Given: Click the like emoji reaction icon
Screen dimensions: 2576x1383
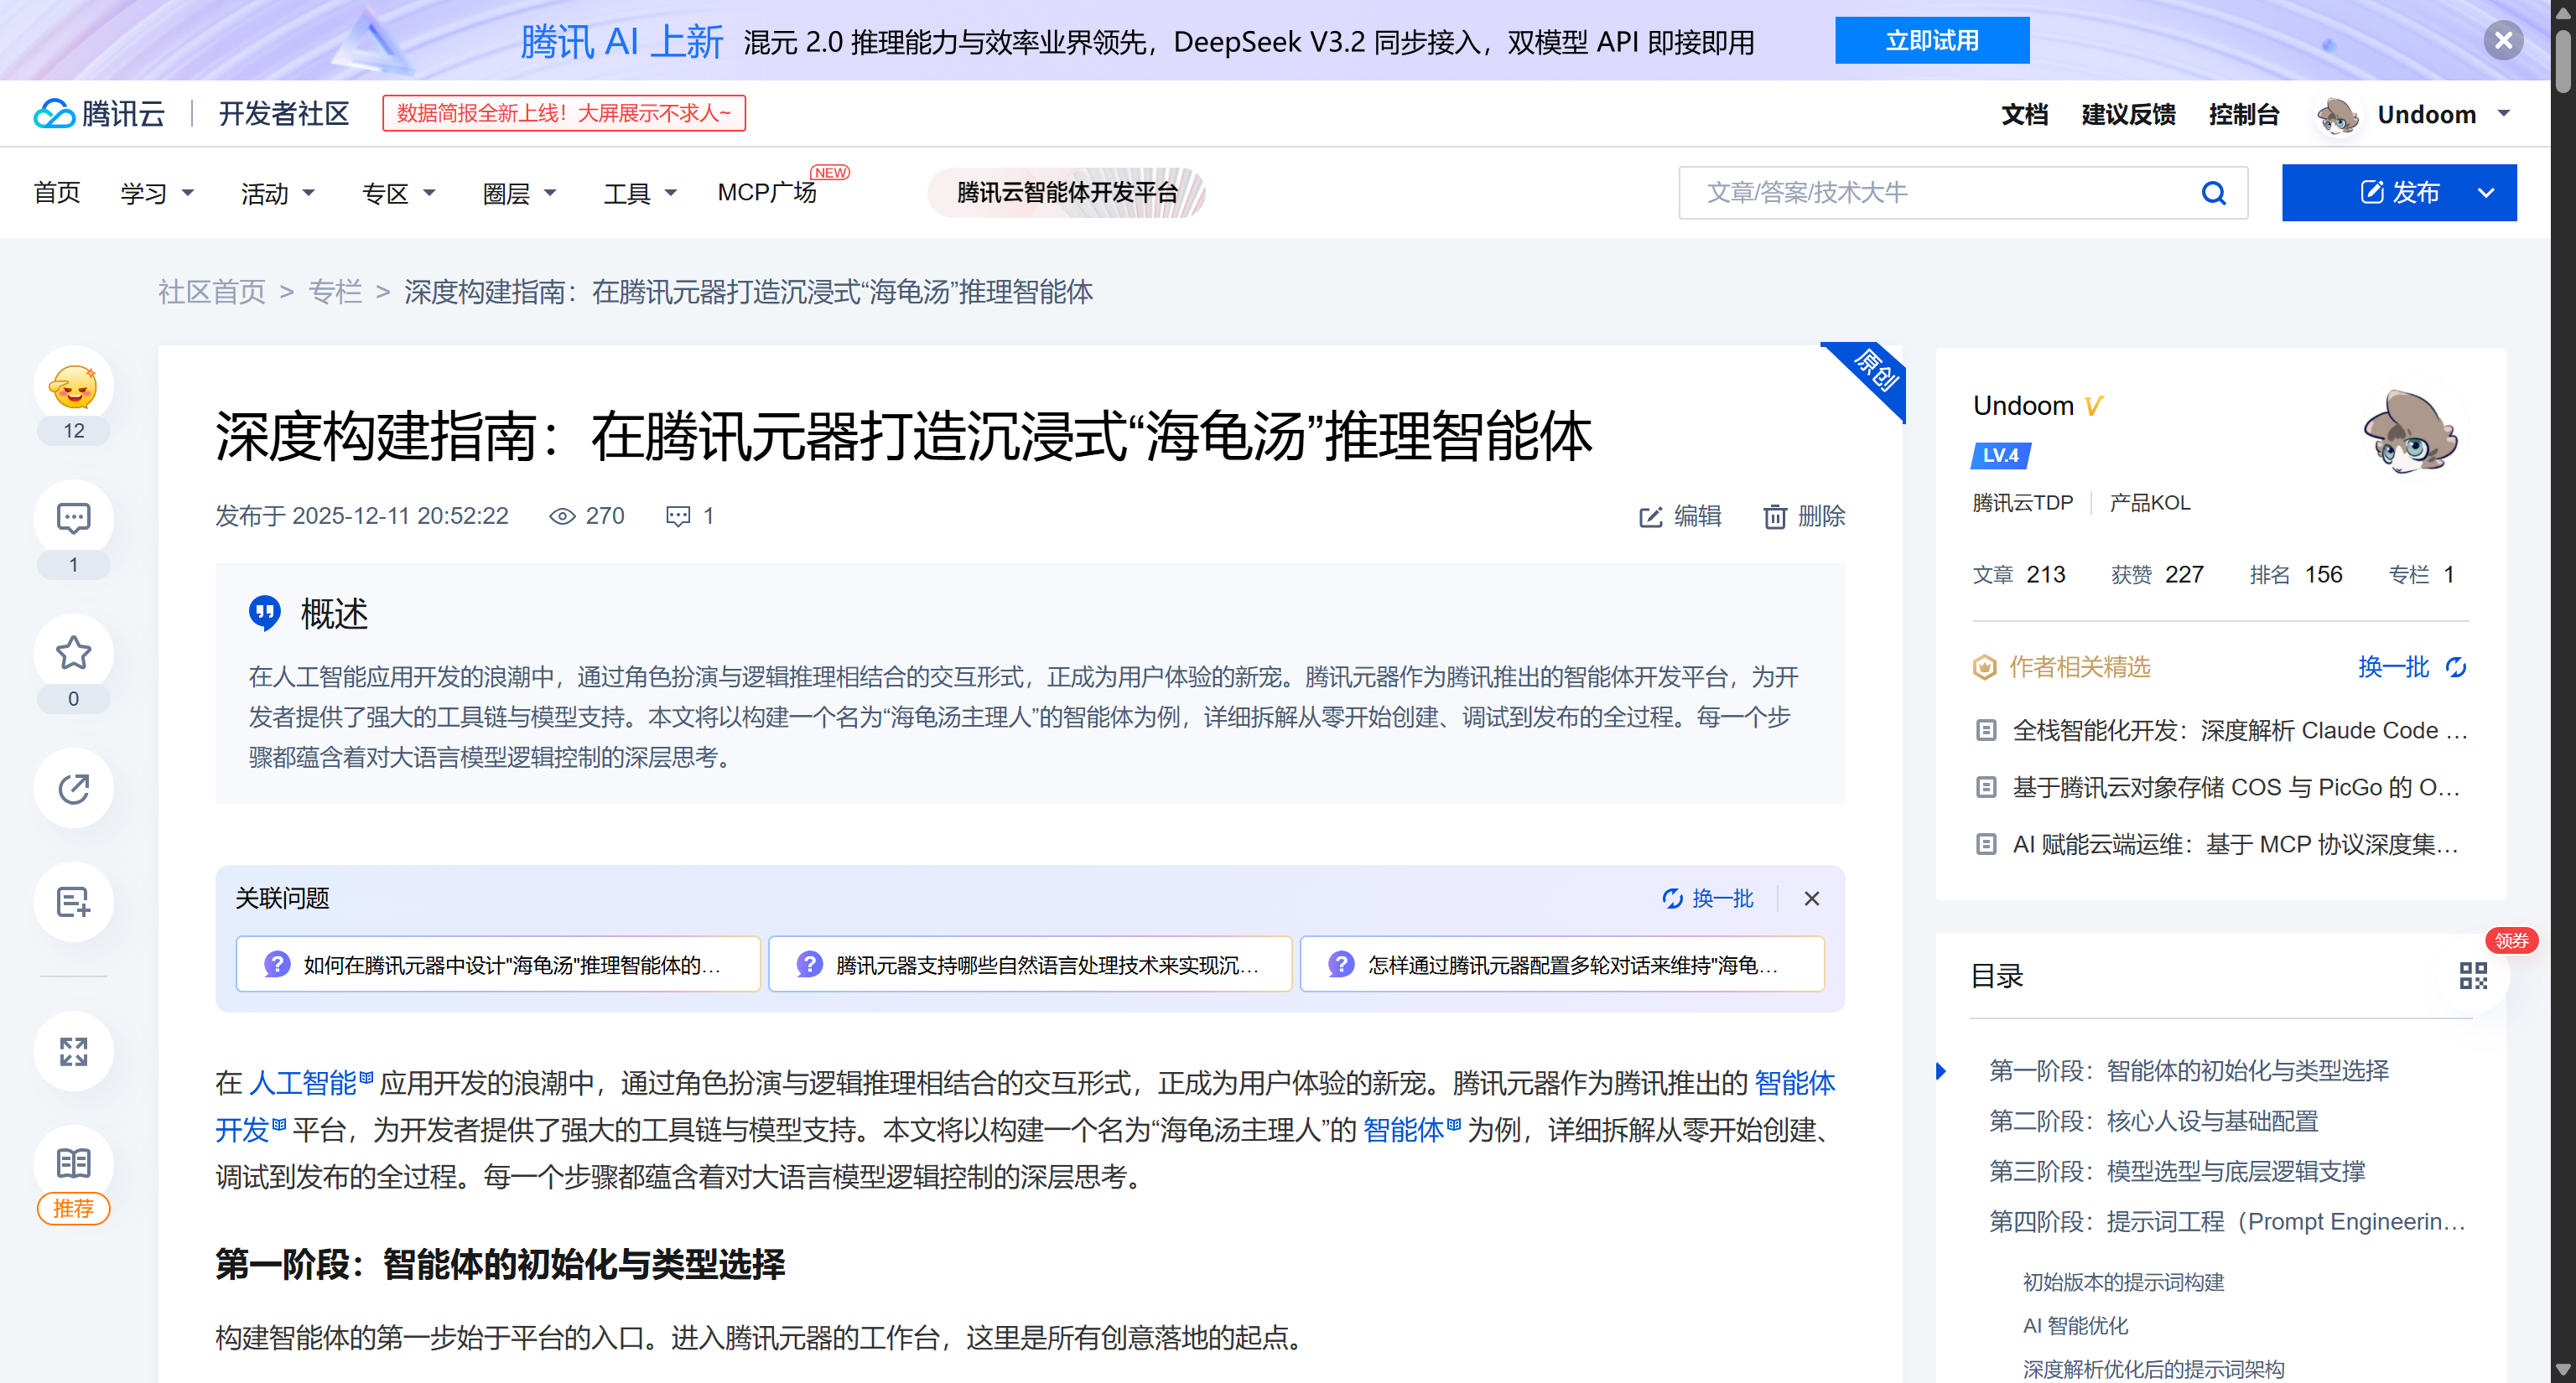Looking at the screenshot, I should point(73,386).
